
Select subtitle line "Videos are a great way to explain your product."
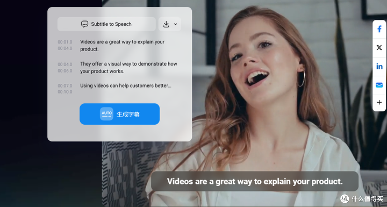coord(122,45)
